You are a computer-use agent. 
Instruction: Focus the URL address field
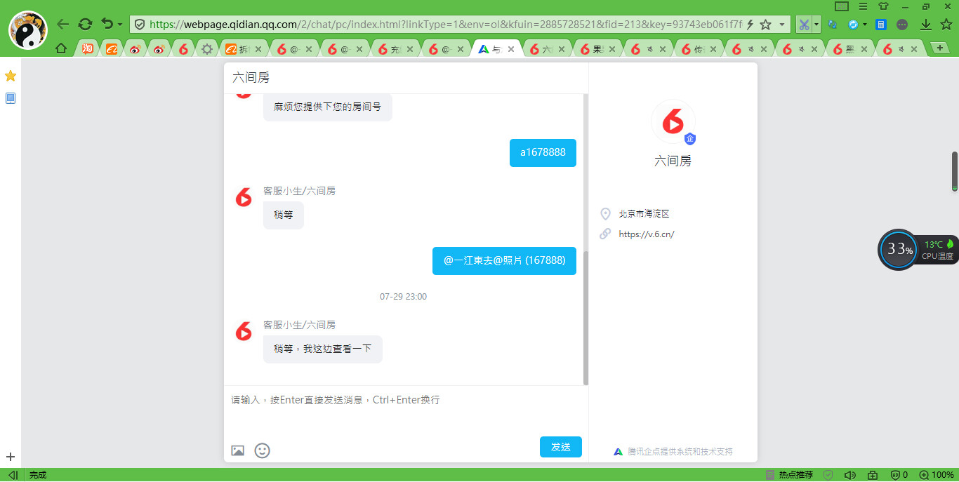click(x=446, y=25)
